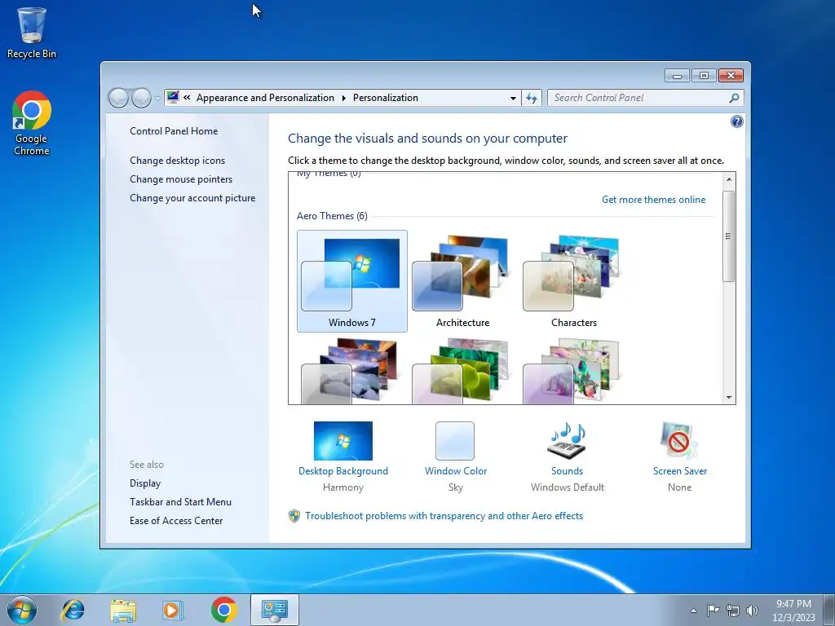Click the search magnifier icon
Image resolution: width=835 pixels, height=626 pixels.
click(734, 98)
